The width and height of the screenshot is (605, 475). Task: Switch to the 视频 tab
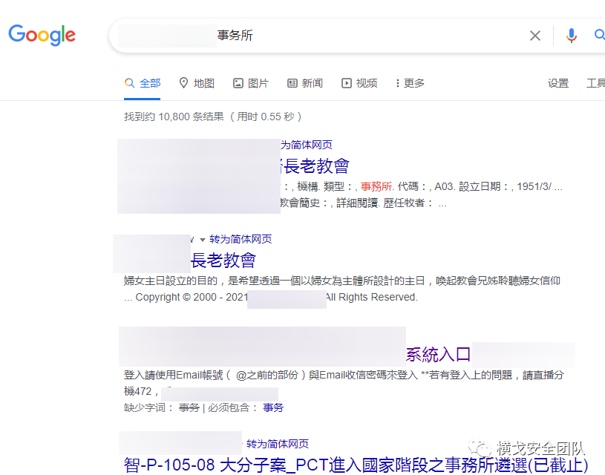[359, 83]
